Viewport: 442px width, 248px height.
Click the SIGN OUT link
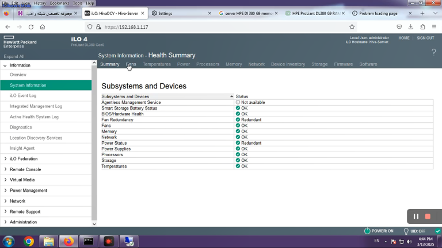(425, 38)
